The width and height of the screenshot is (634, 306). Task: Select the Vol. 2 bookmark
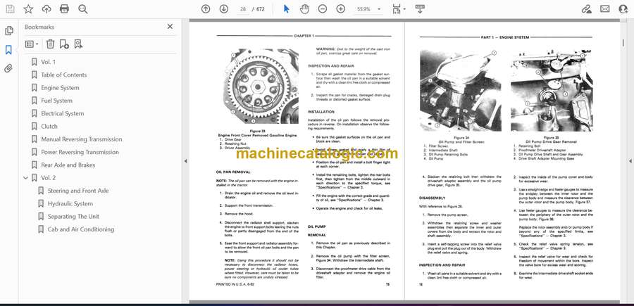pyautogui.click(x=49, y=178)
